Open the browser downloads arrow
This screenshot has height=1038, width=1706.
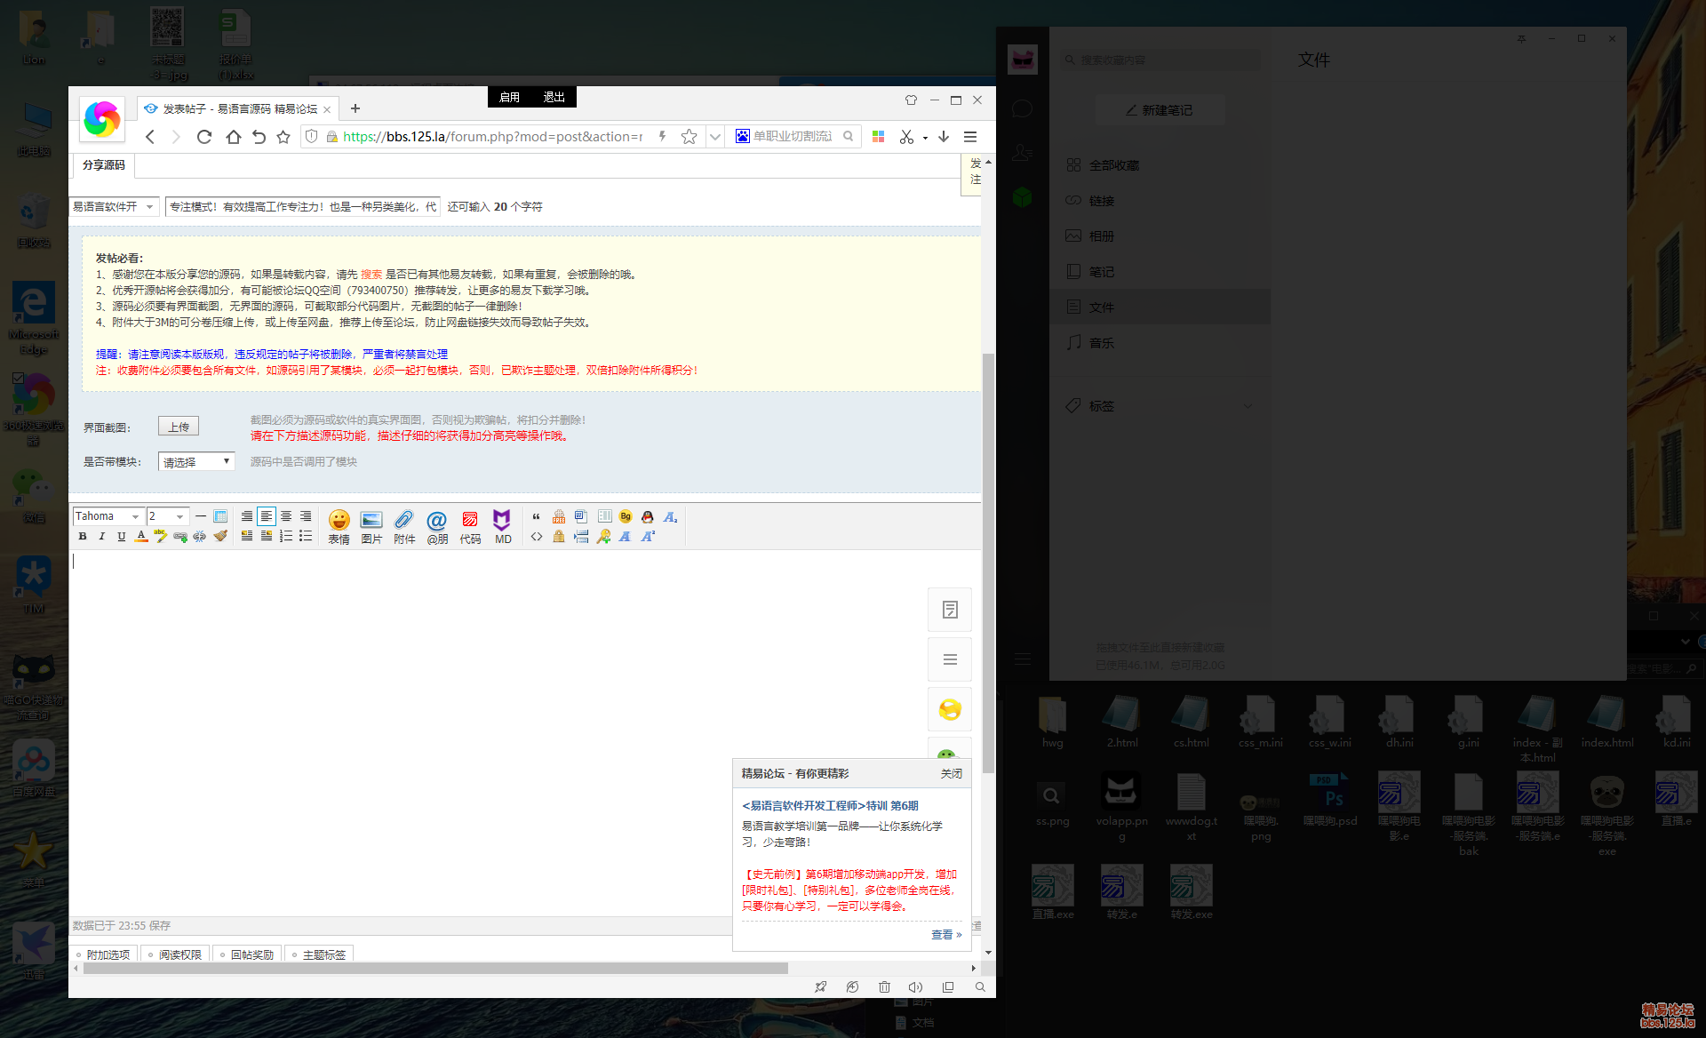[944, 137]
